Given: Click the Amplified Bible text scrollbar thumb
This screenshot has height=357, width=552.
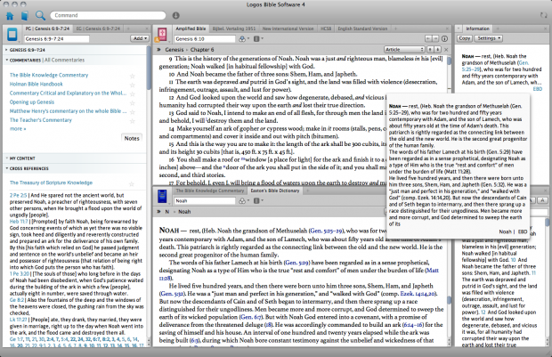Looking at the screenshot, I should pos(450,61).
